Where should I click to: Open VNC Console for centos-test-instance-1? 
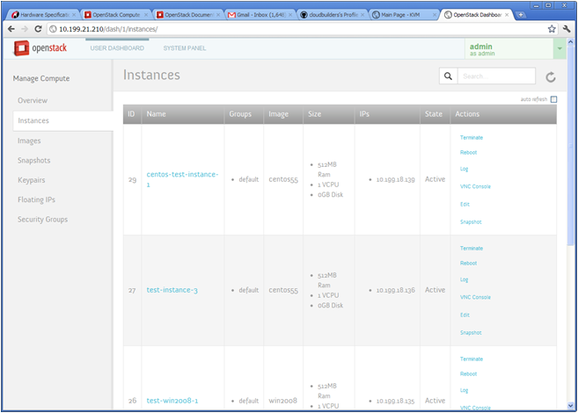pos(475,186)
